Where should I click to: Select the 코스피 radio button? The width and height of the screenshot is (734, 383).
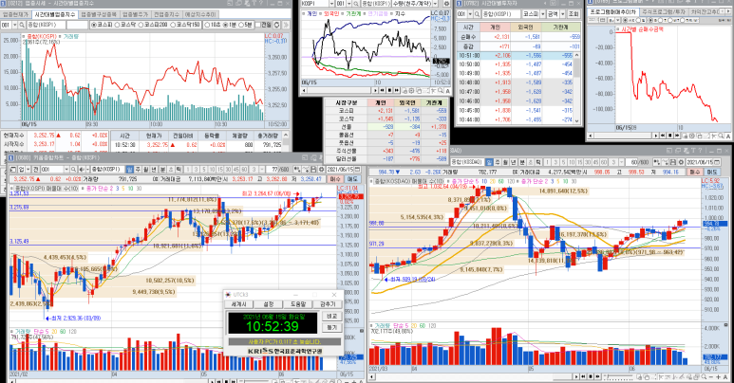click(94, 25)
